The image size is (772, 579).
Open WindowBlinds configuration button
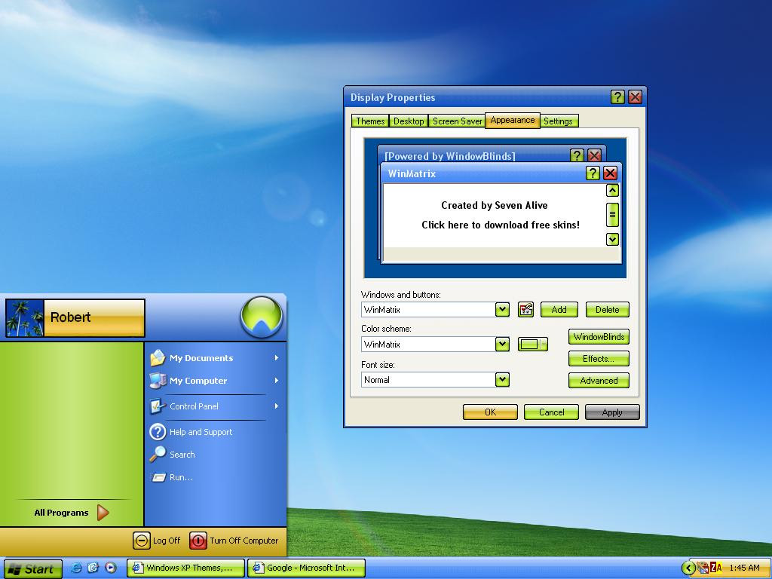click(599, 337)
